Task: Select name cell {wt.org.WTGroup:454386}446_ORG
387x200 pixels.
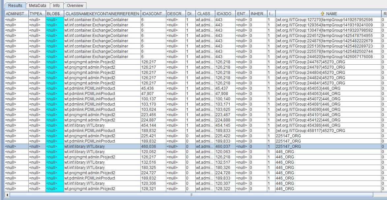Action: point(328,125)
